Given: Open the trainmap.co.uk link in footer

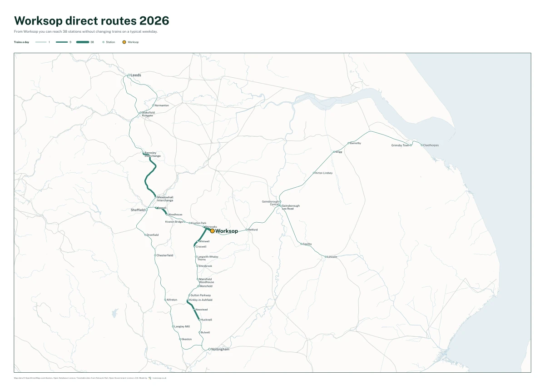Looking at the screenshot, I should (159, 378).
